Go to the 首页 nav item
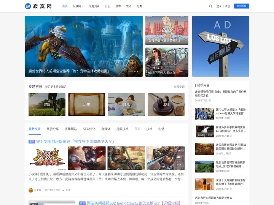The height and width of the screenshot is (205, 274). (x=65, y=6)
